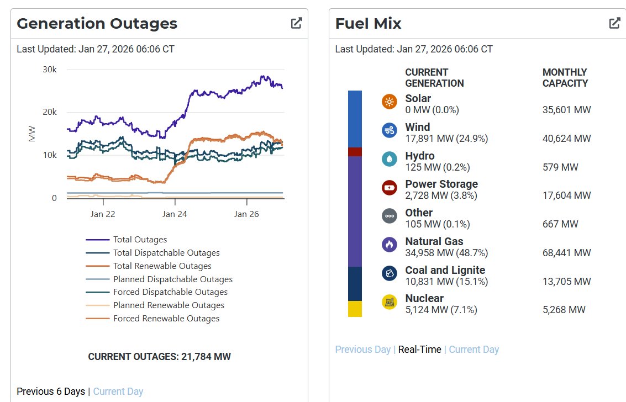
Task: Click the Coal and Lignite icon
Action: tap(390, 274)
